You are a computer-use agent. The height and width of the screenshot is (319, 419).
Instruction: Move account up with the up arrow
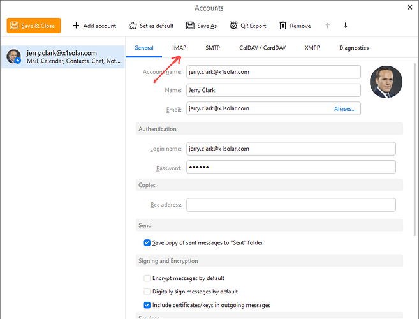point(328,26)
